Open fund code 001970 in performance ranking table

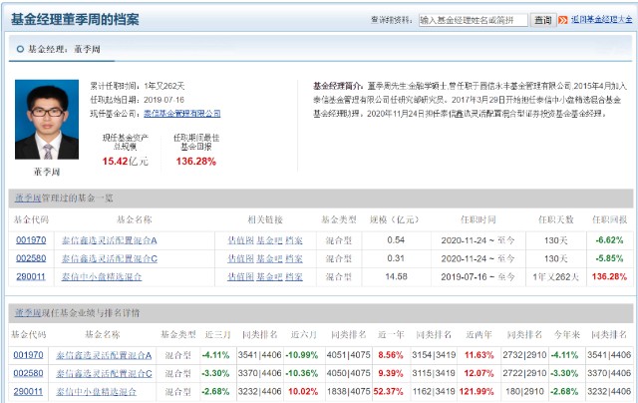[x=28, y=355]
